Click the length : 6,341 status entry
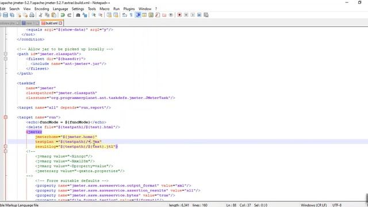 pos(179,205)
